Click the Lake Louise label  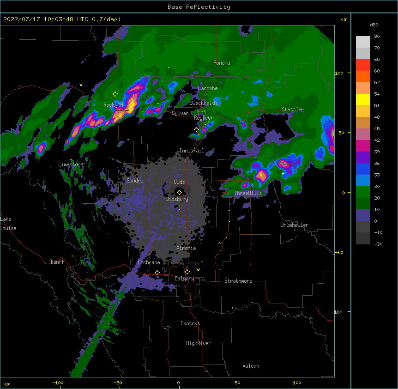pos(8,224)
